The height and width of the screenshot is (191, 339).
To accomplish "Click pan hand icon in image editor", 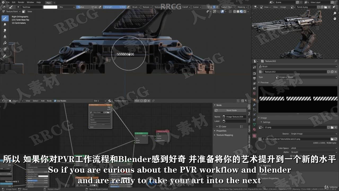I will [335, 18].
